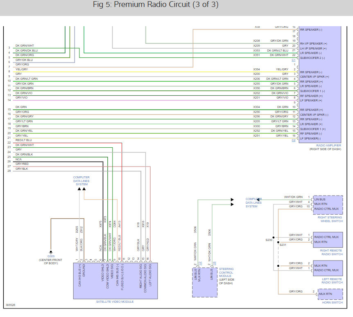The height and width of the screenshot is (317, 353).
Task: Click circuit code X390
Action: tap(256, 88)
